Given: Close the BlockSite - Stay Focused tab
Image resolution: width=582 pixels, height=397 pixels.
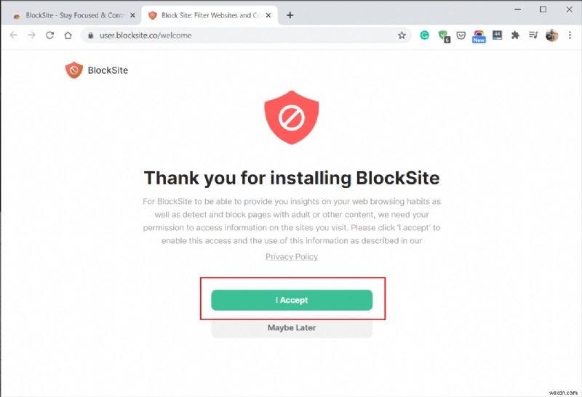Looking at the screenshot, I should point(132,15).
